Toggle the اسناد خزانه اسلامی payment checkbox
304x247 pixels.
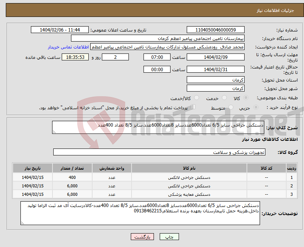[x=193, y=107]
